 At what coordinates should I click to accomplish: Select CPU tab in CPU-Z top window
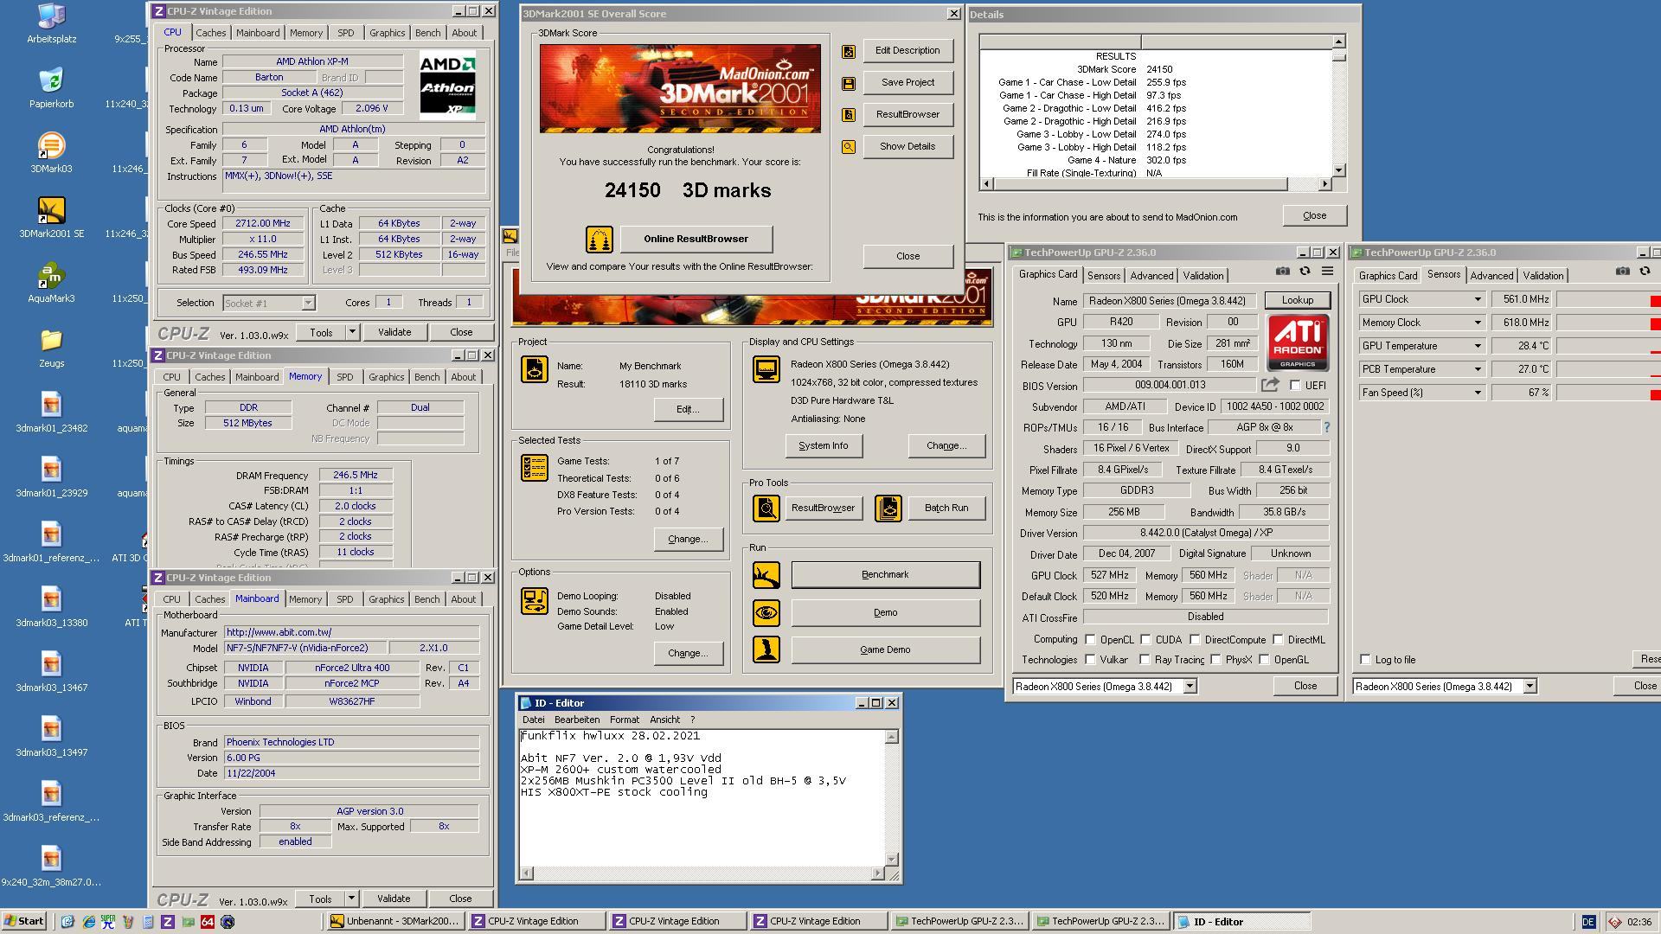175,32
